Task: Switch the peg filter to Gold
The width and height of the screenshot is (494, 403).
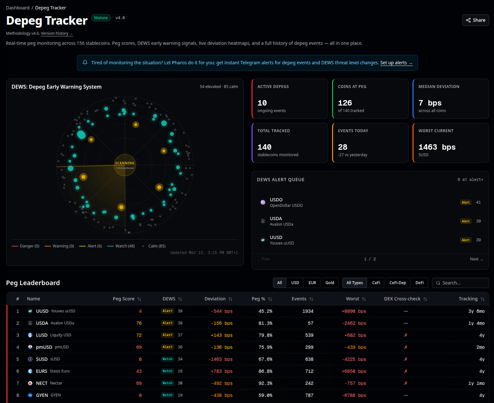Action: 329,283
